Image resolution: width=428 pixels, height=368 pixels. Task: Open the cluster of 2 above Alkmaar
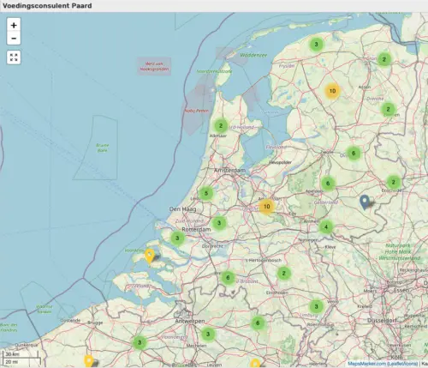221,125
